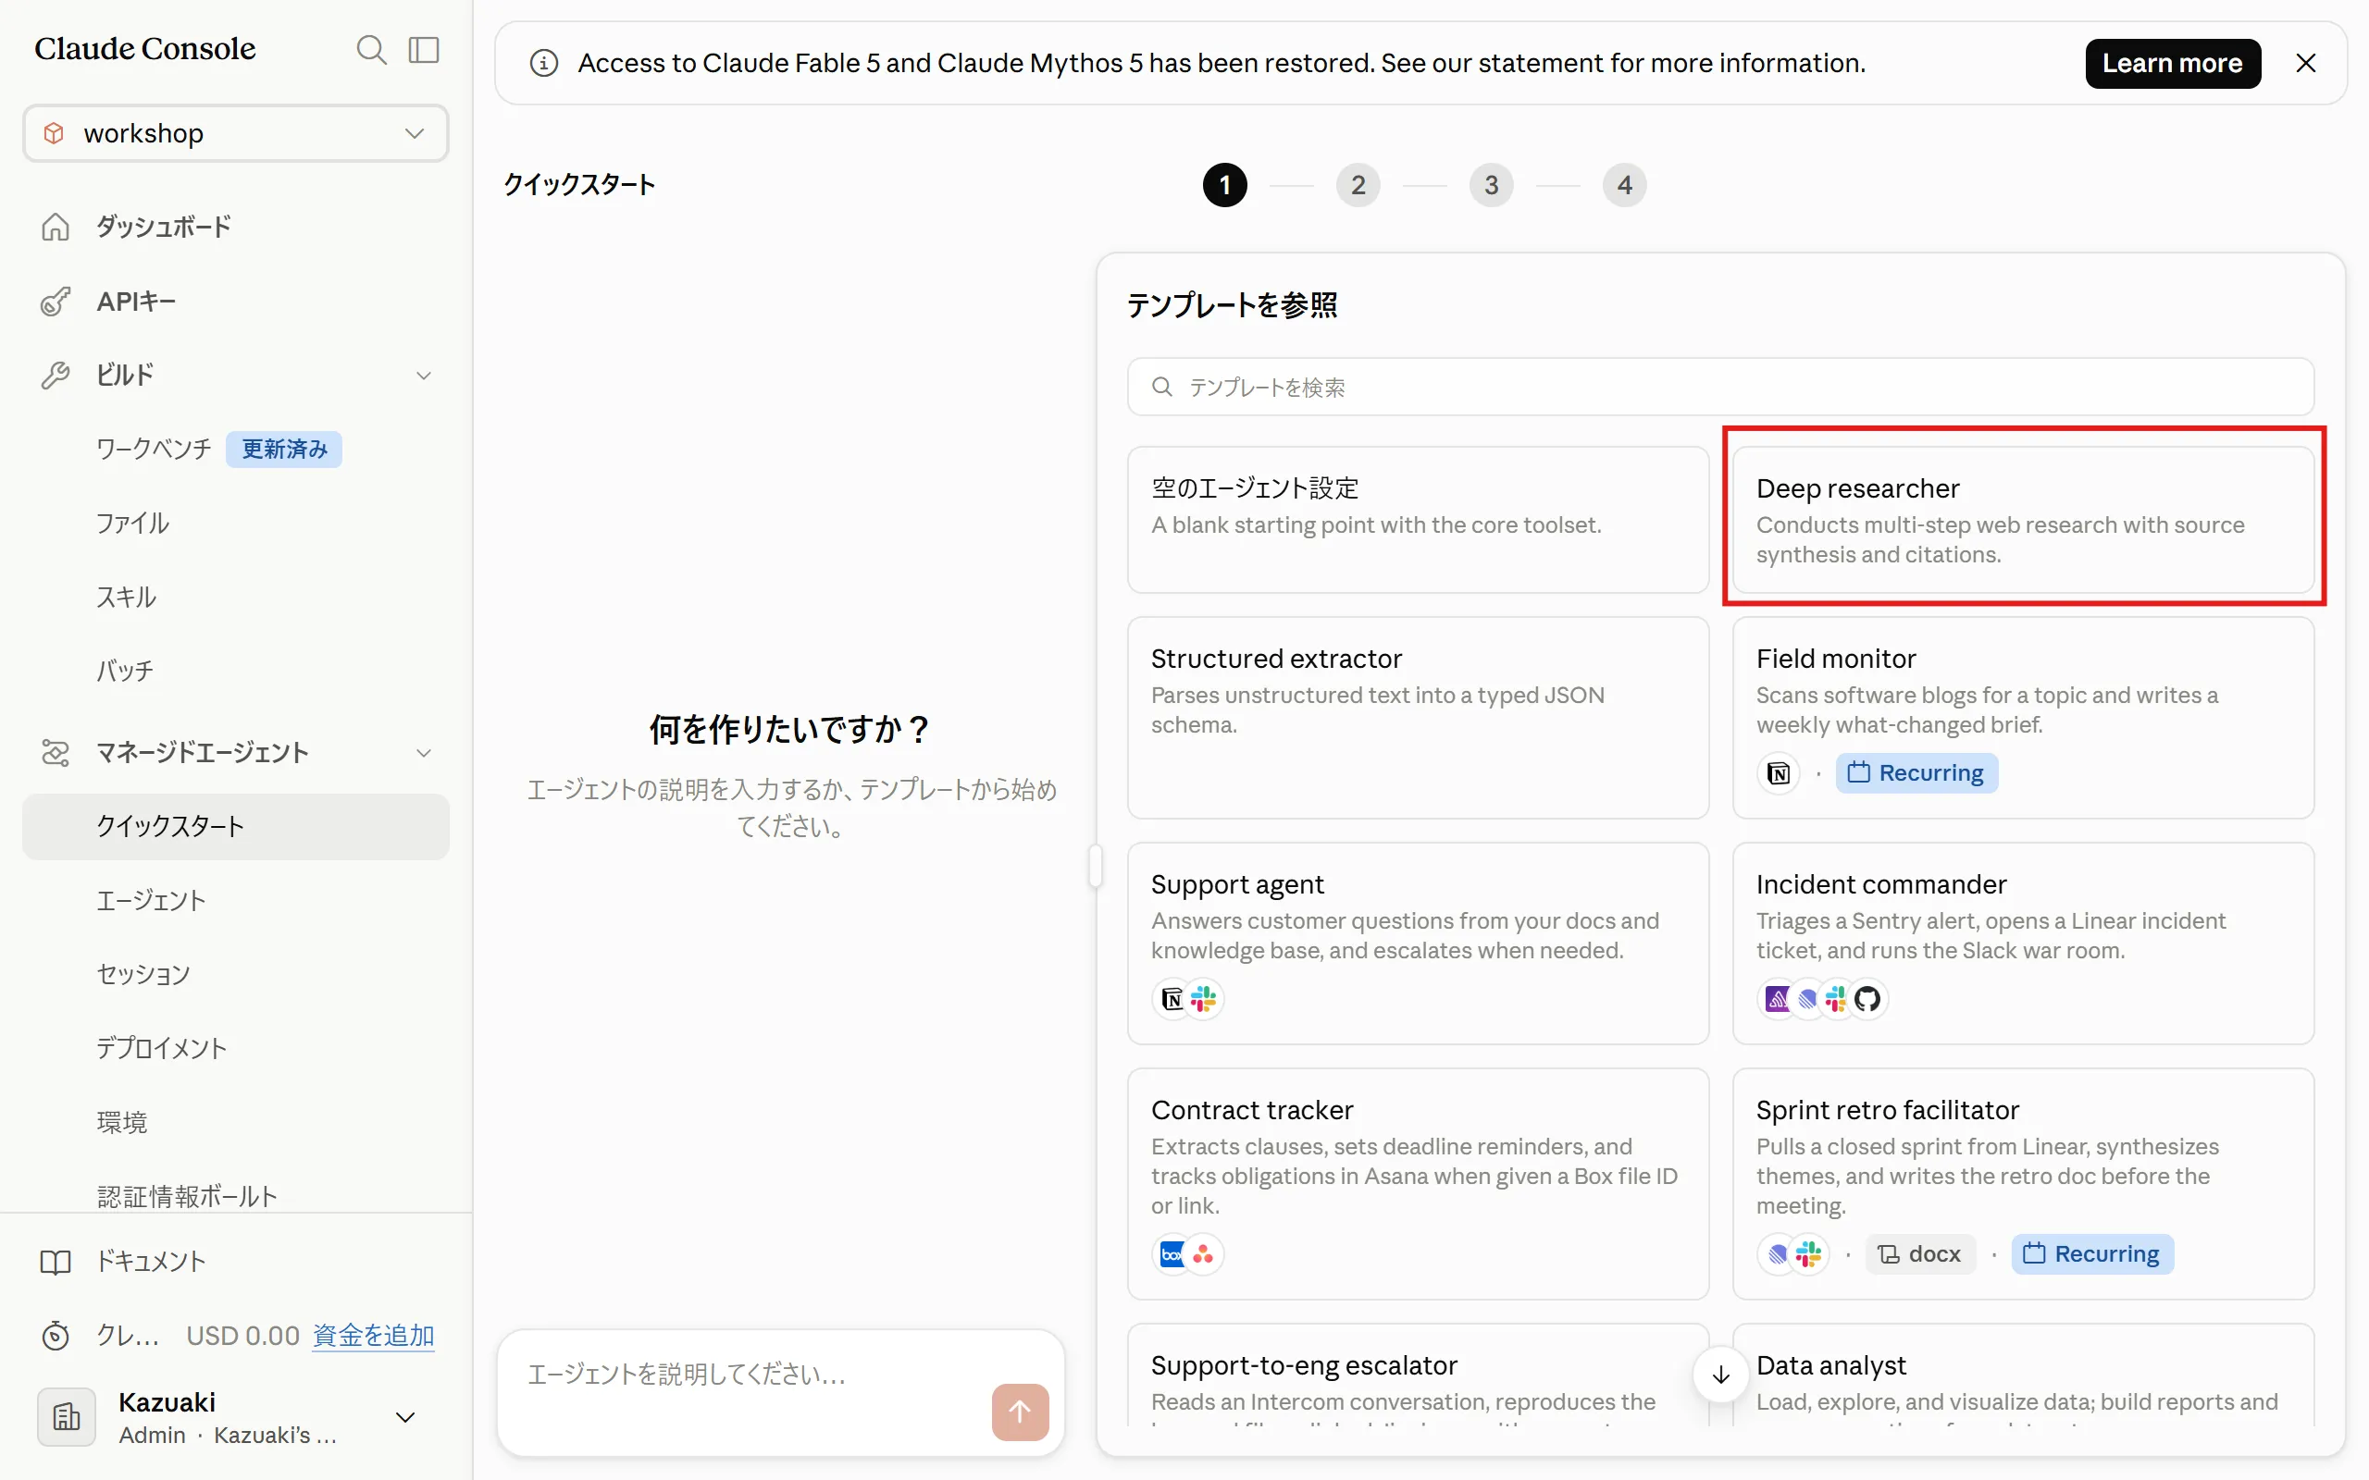
Task: Choose the Deep researcher template
Action: click(2023, 520)
